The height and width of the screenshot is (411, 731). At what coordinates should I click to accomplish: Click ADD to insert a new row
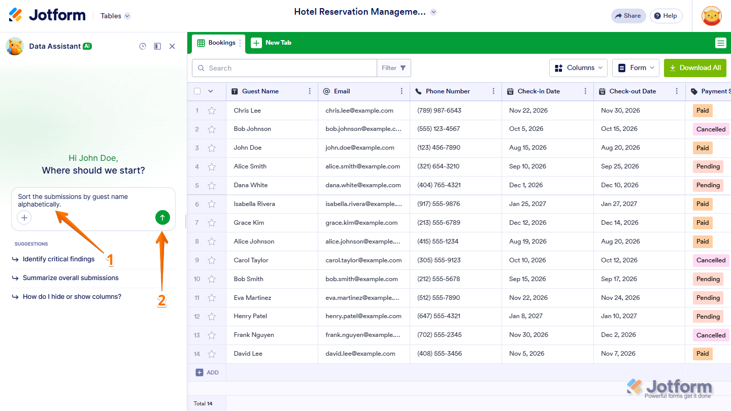coord(207,372)
